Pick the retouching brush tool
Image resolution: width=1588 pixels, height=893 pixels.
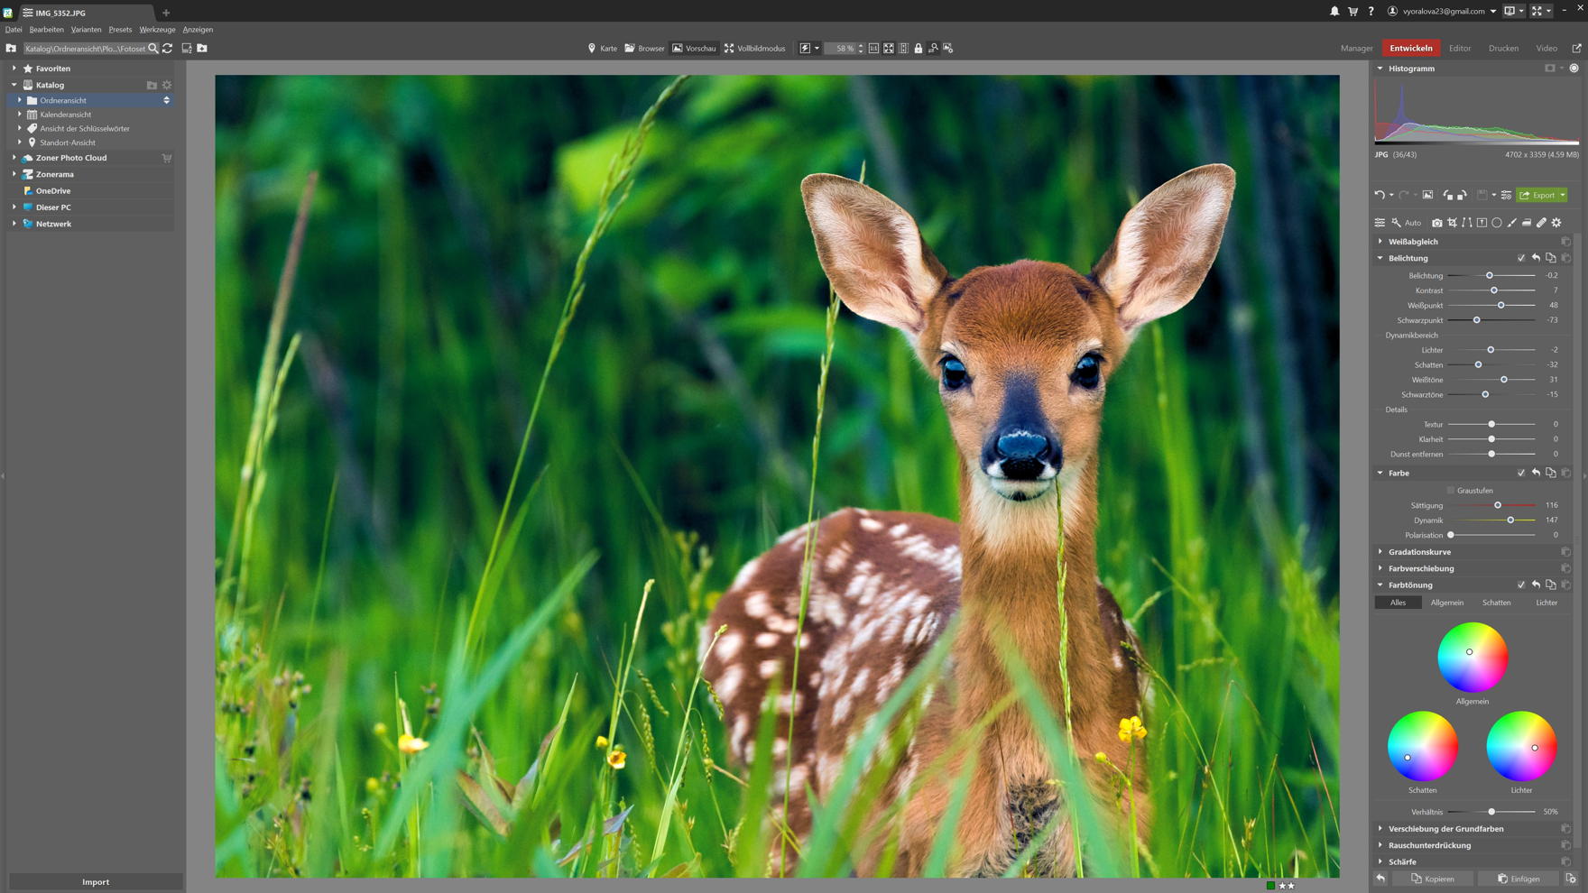click(1512, 223)
